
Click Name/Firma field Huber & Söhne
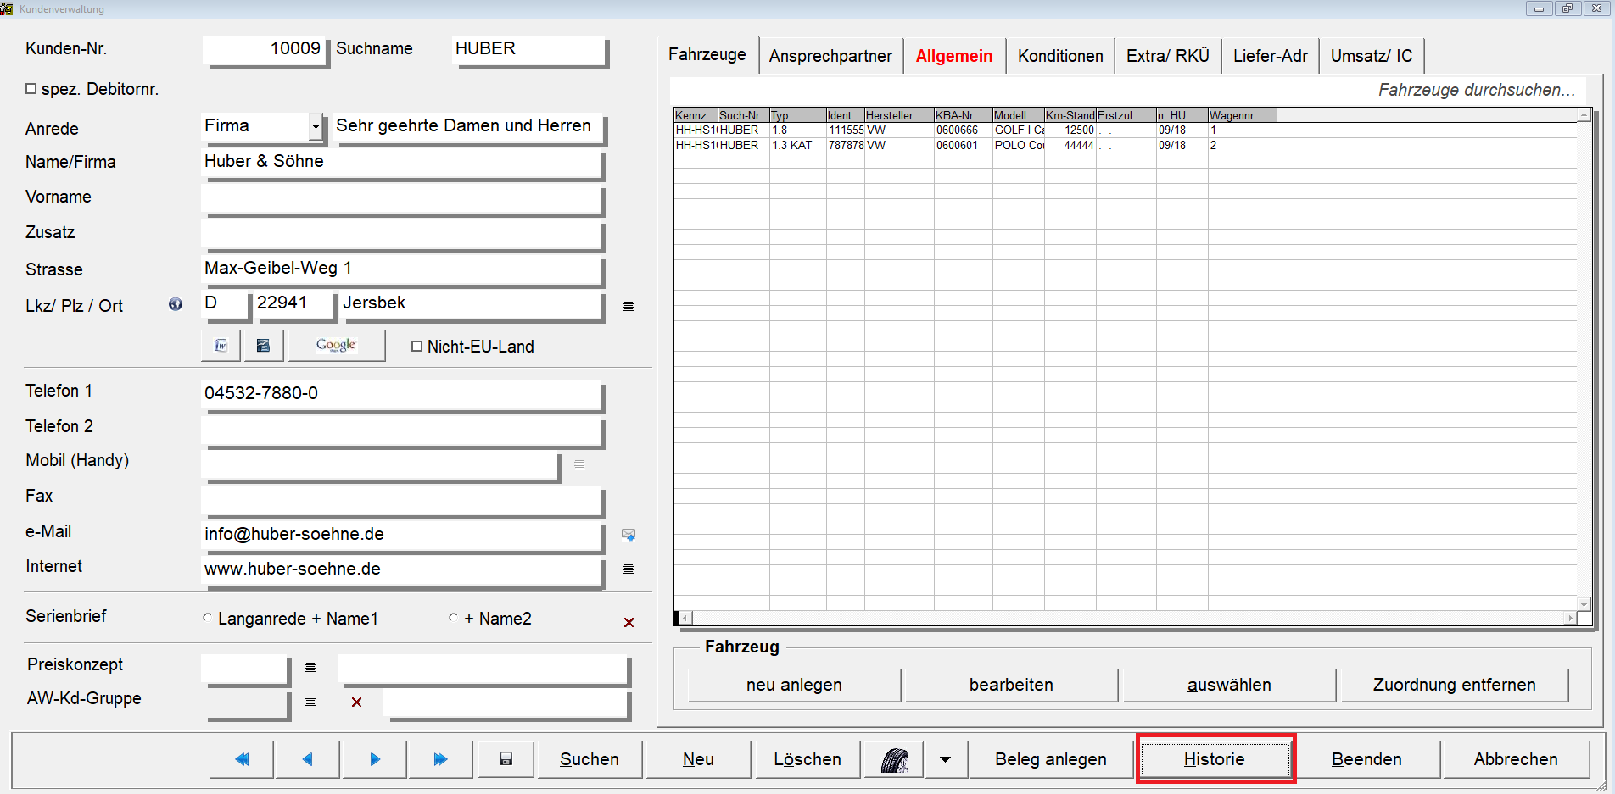tap(402, 162)
